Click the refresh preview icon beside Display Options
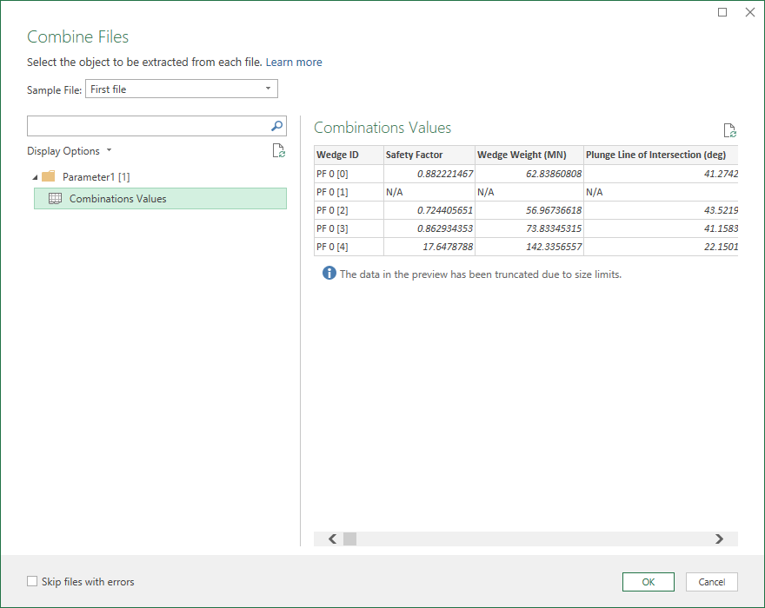The height and width of the screenshot is (608, 765). pyautogui.click(x=278, y=150)
